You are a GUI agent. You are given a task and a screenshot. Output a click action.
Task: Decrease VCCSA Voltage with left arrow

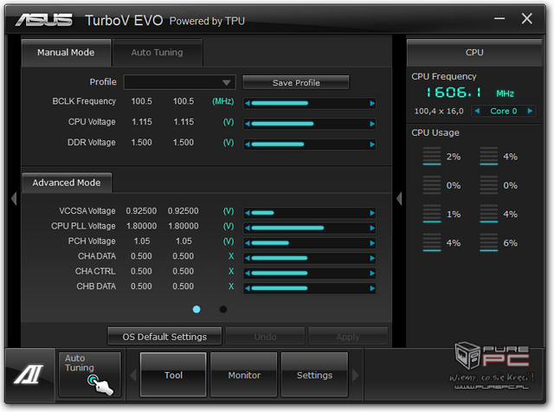click(x=248, y=213)
